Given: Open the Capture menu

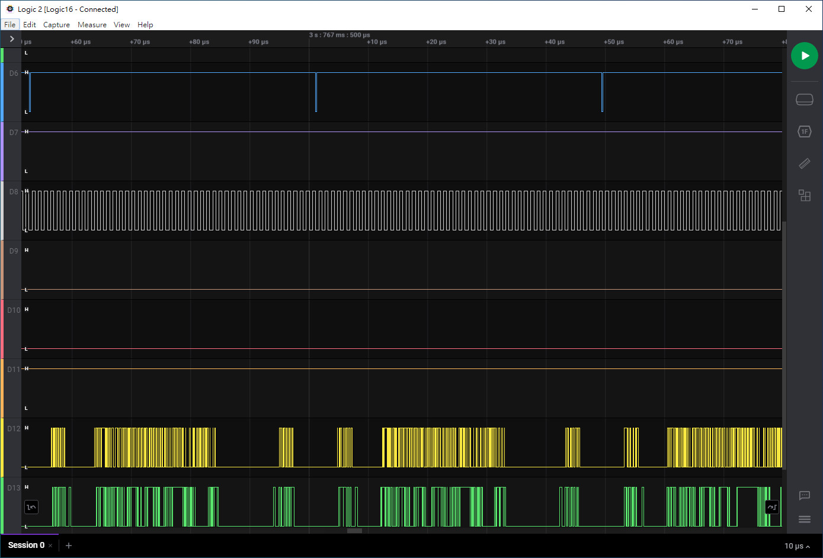Looking at the screenshot, I should pyautogui.click(x=56, y=25).
